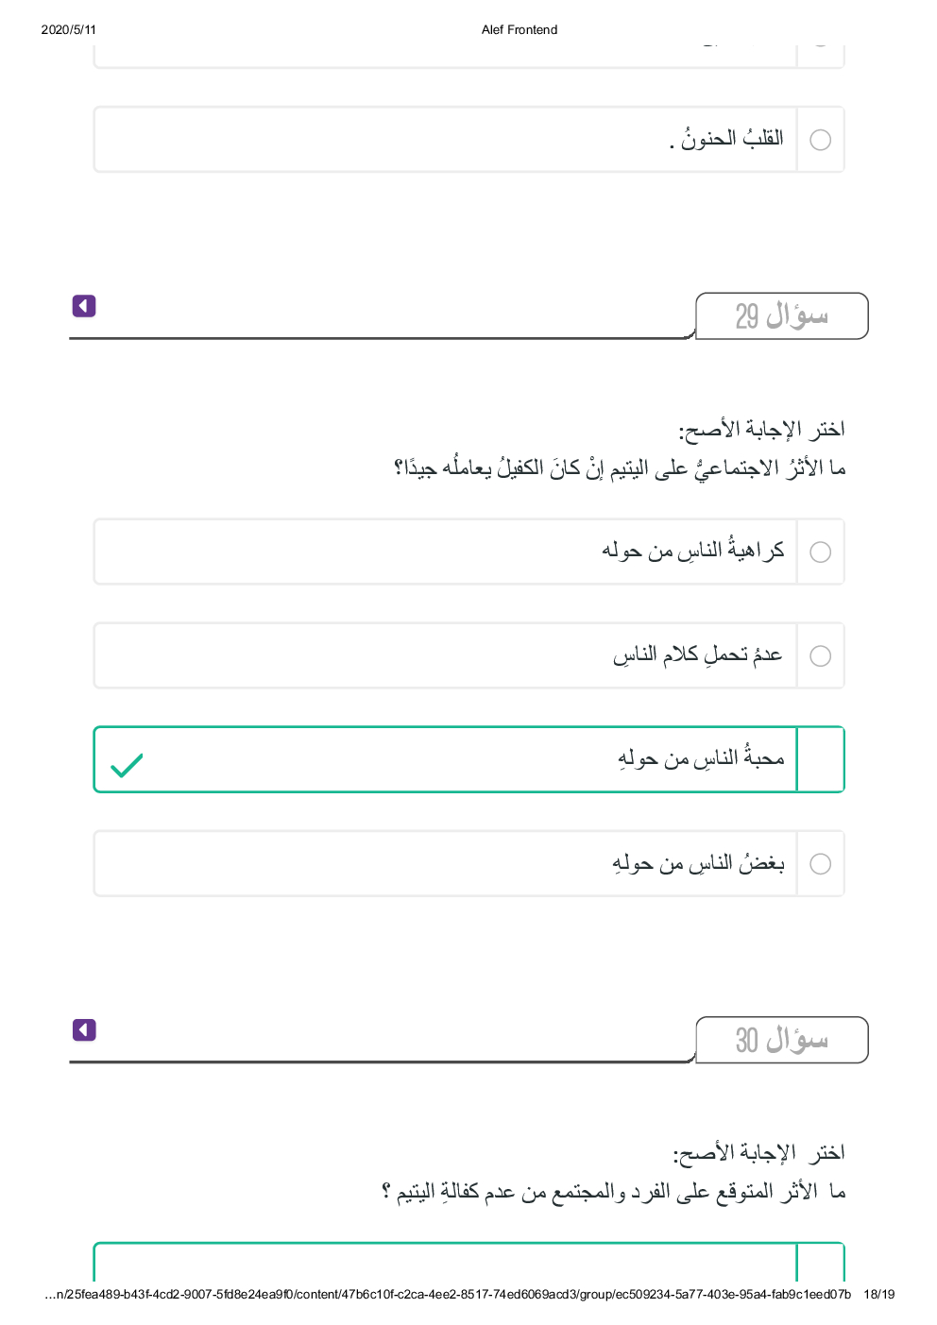Image resolution: width=937 pixels, height=1325 pixels.
Task: Collapse question 30 with the purple arrow
Action: tap(84, 1029)
